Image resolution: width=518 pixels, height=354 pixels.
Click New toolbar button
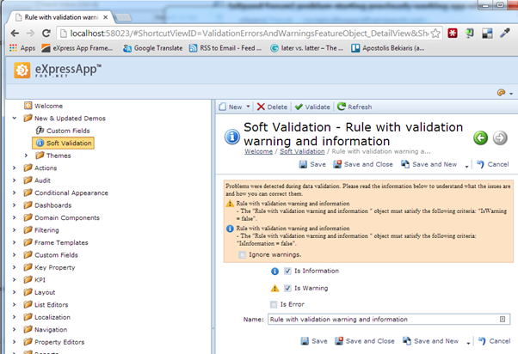231,107
